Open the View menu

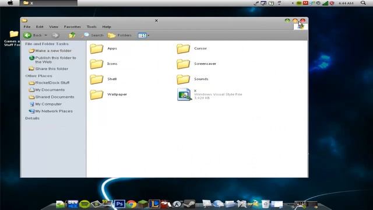click(54, 27)
